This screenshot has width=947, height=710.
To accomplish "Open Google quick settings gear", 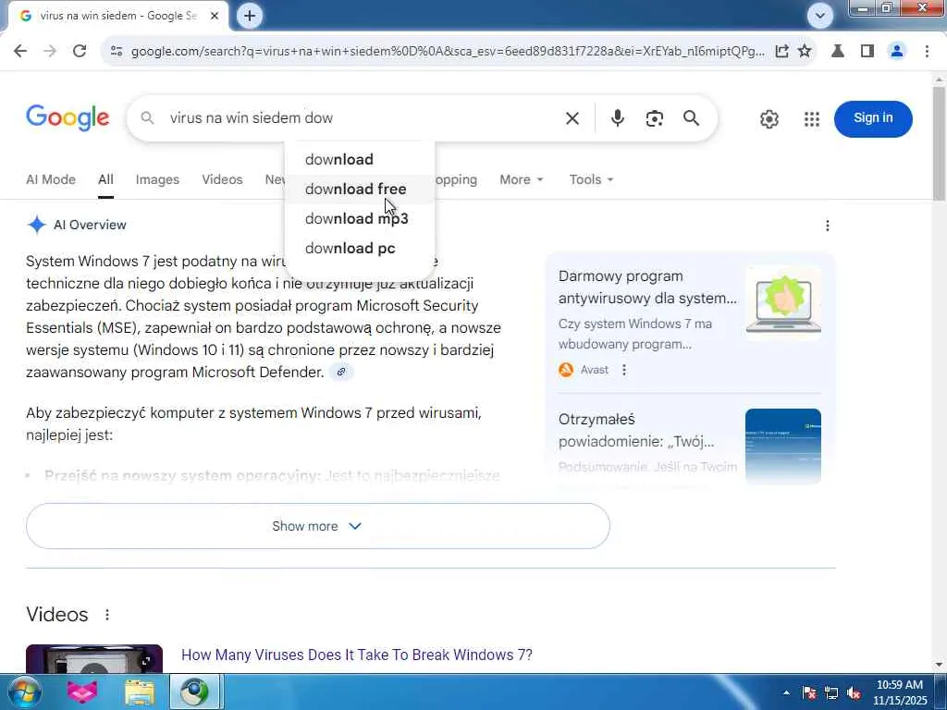I will pos(769,119).
